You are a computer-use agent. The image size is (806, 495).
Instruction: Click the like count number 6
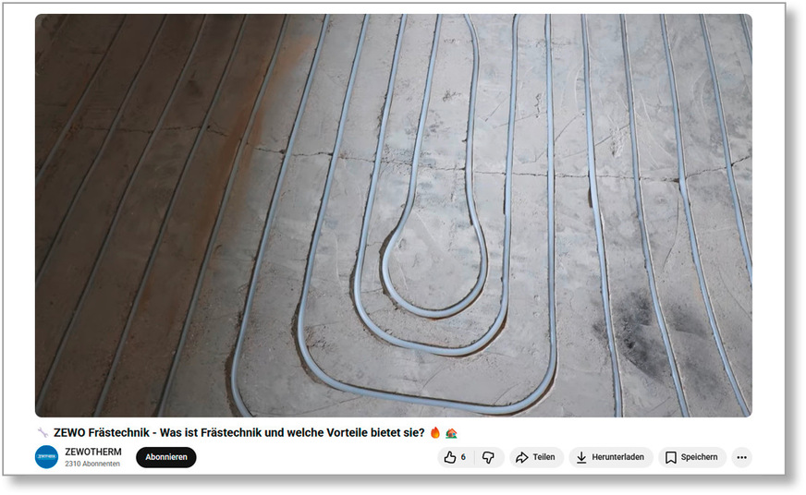[463, 457]
